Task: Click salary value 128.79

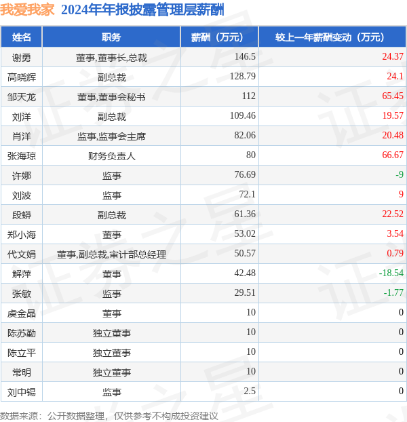Action: (x=243, y=76)
